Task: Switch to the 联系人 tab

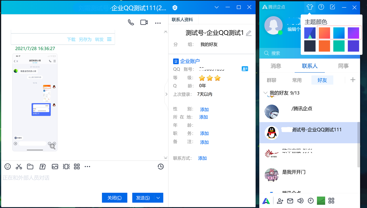Action: click(310, 66)
